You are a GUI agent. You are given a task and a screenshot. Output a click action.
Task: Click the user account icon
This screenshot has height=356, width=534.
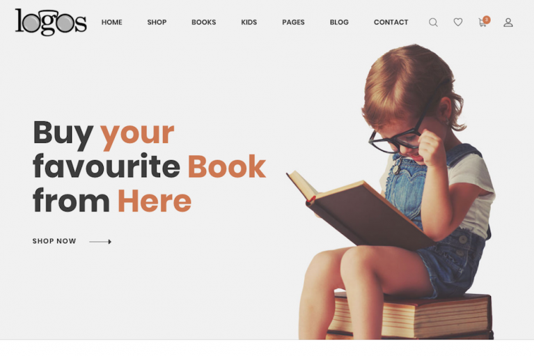(508, 22)
